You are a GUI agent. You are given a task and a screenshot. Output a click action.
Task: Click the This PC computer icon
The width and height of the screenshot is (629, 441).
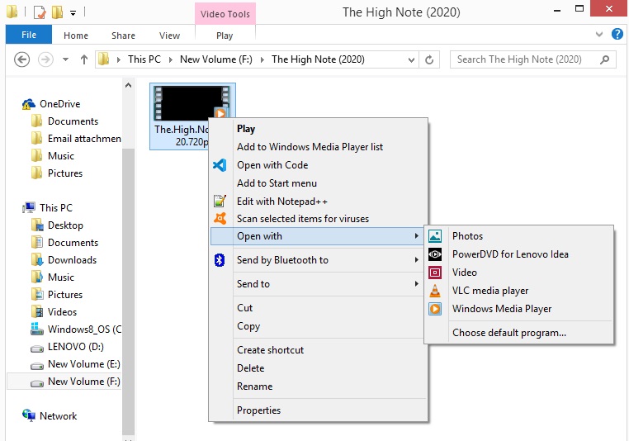[29, 207]
